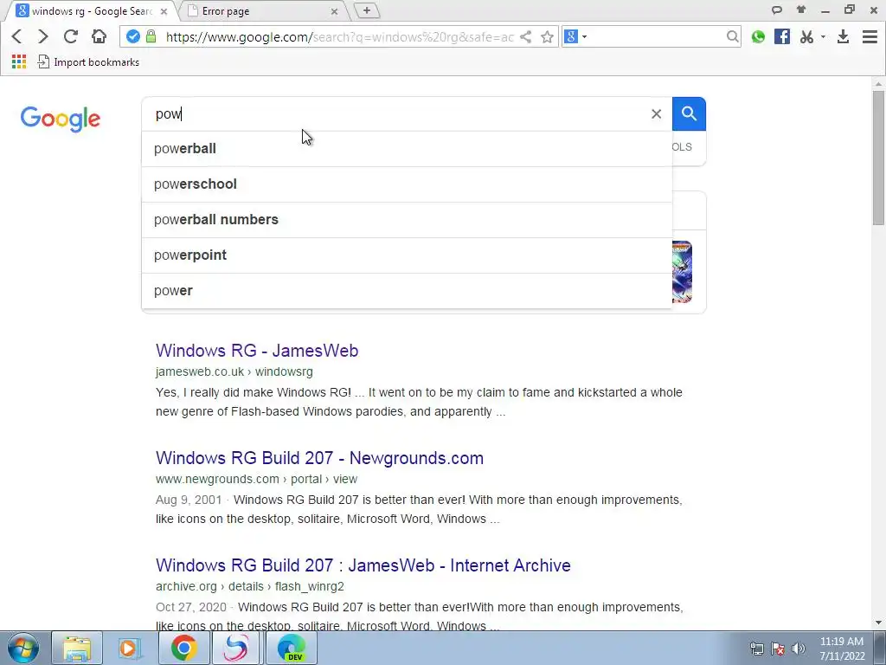Click the volume speaker tray icon
This screenshot has height=665, width=886.
(x=798, y=649)
